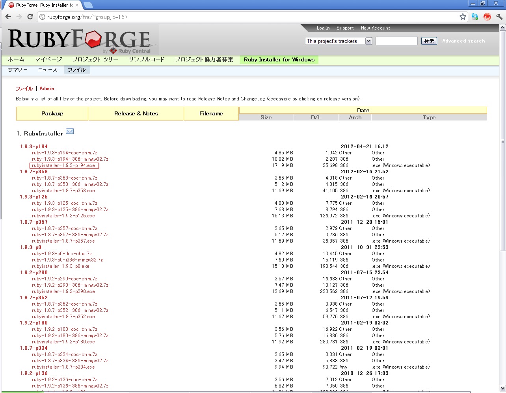506x393 pixels.
Task: Reload the page with the refresh icon
Action: [x=30, y=17]
